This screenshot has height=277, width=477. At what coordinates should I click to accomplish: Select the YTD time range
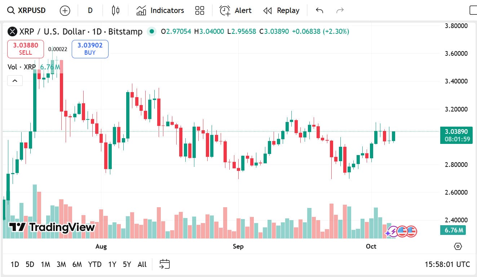[94, 264]
